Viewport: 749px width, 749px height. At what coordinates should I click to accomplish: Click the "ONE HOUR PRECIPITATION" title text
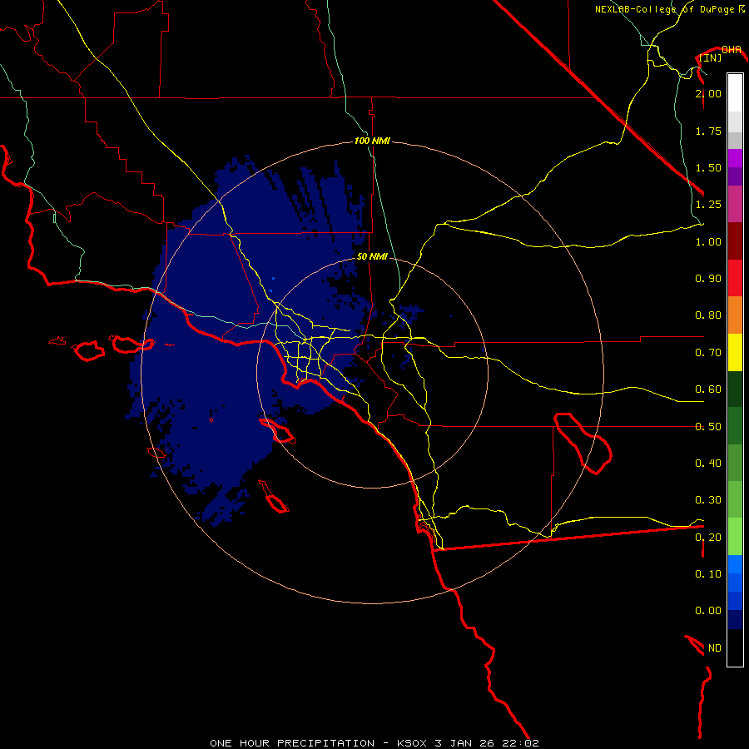(292, 743)
